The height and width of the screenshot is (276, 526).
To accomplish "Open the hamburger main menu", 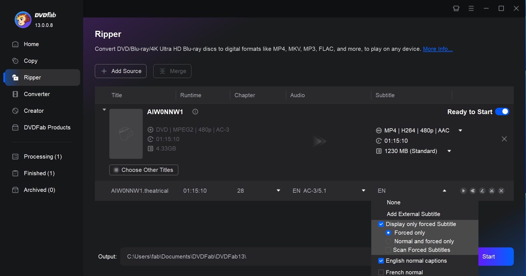I will 471,8.
